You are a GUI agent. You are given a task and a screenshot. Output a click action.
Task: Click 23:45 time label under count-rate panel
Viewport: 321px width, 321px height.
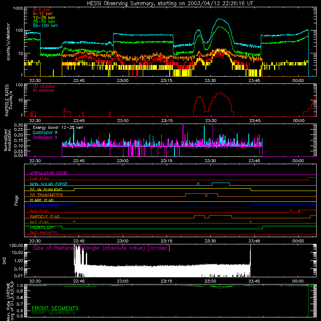tap(254, 81)
